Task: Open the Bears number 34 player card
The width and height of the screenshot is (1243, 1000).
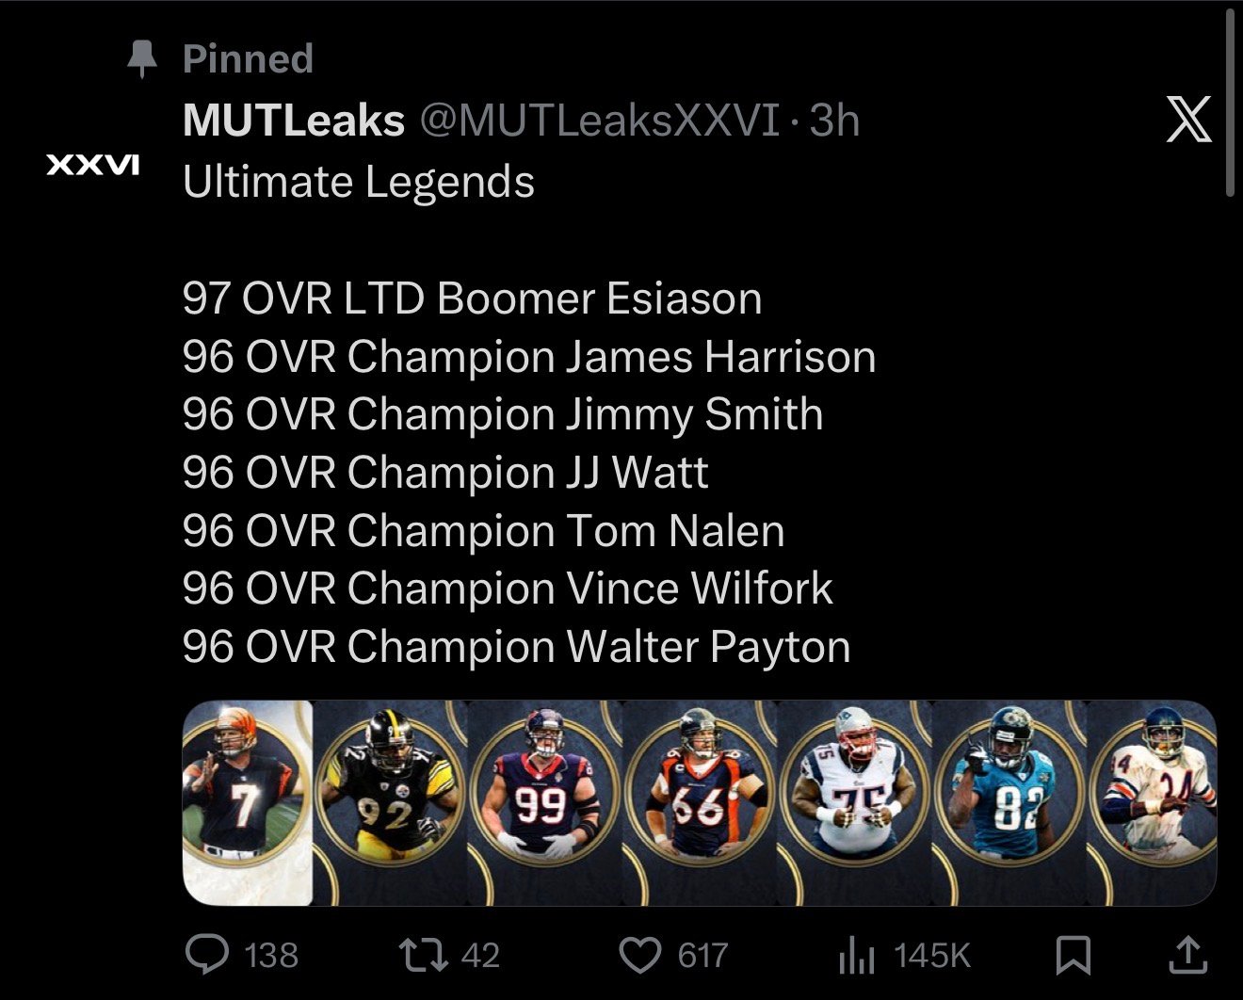Action: point(1153,803)
